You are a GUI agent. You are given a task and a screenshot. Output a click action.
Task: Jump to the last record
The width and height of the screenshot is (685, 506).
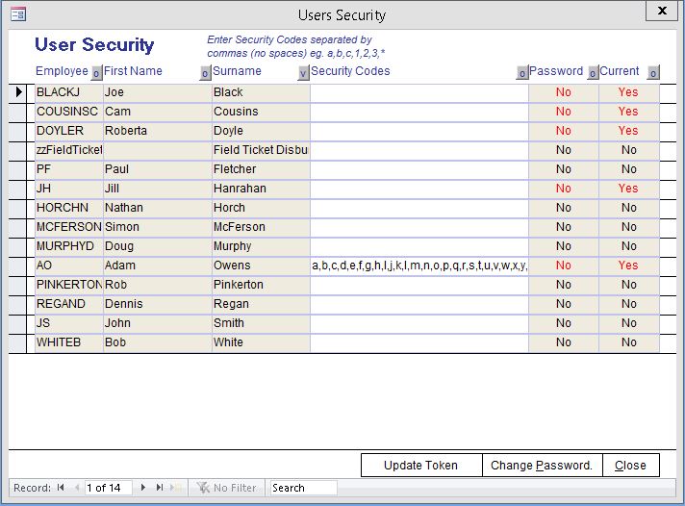pyautogui.click(x=160, y=488)
